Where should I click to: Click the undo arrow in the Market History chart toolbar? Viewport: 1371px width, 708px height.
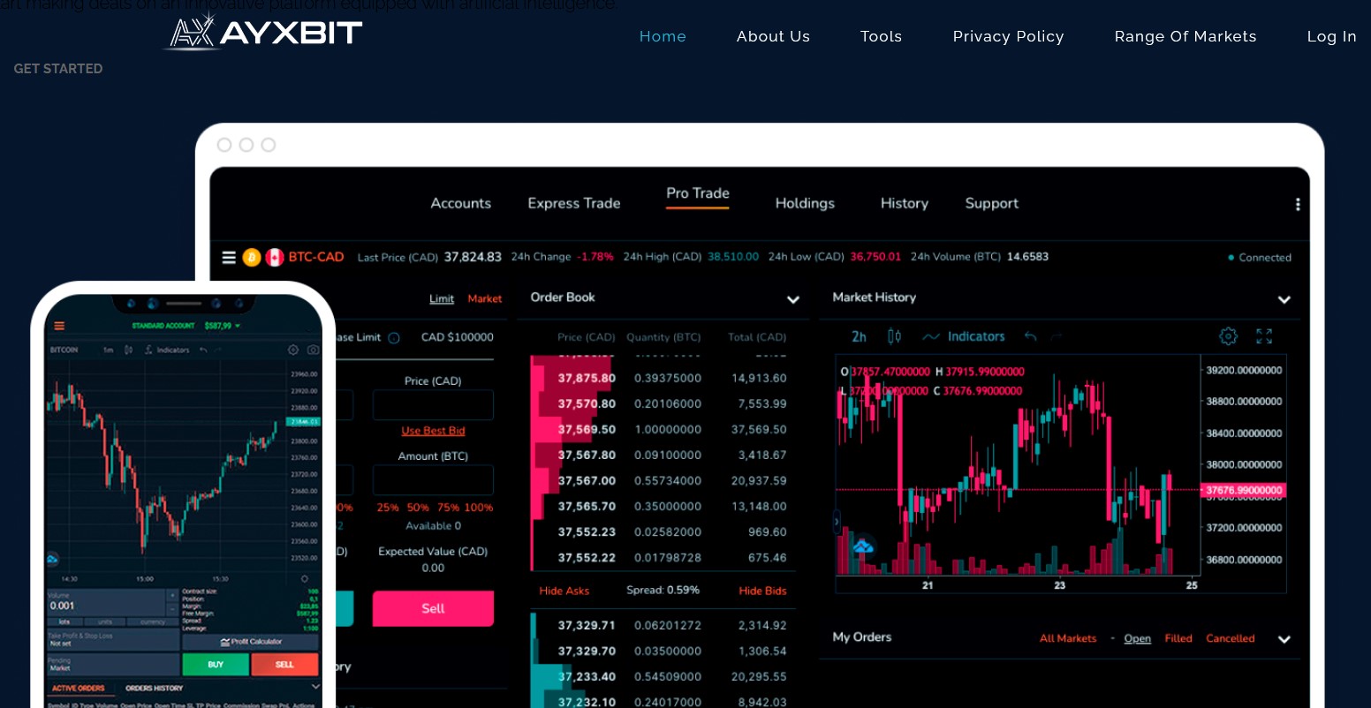1030,336
